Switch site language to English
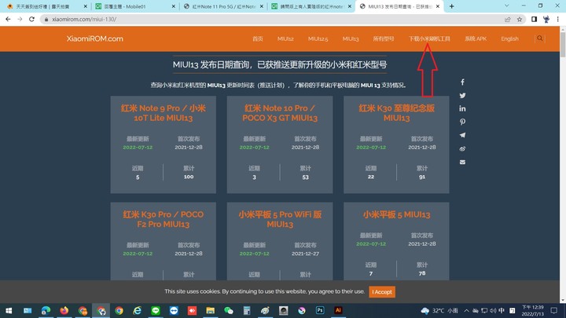The height and width of the screenshot is (318, 566). pos(509,38)
